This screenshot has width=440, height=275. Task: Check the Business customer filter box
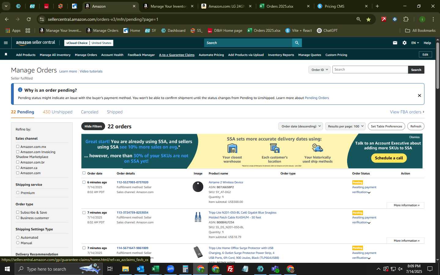[18, 218]
